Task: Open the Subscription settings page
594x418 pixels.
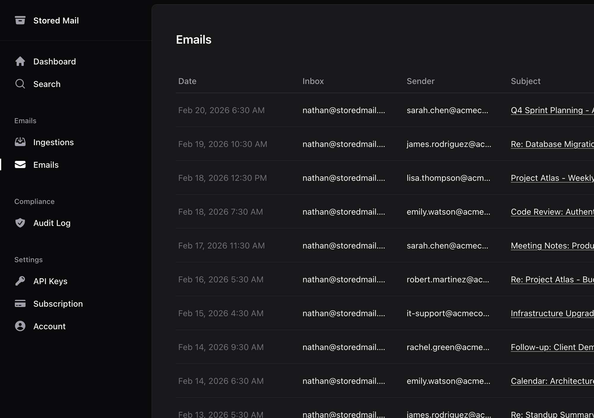Action: coord(58,304)
